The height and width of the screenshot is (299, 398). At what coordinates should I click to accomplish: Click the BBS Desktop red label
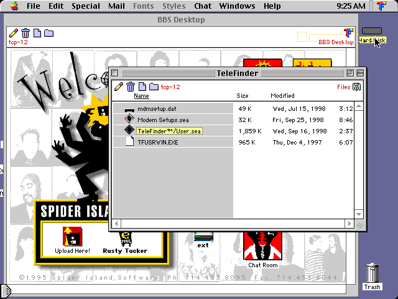pyautogui.click(x=336, y=42)
